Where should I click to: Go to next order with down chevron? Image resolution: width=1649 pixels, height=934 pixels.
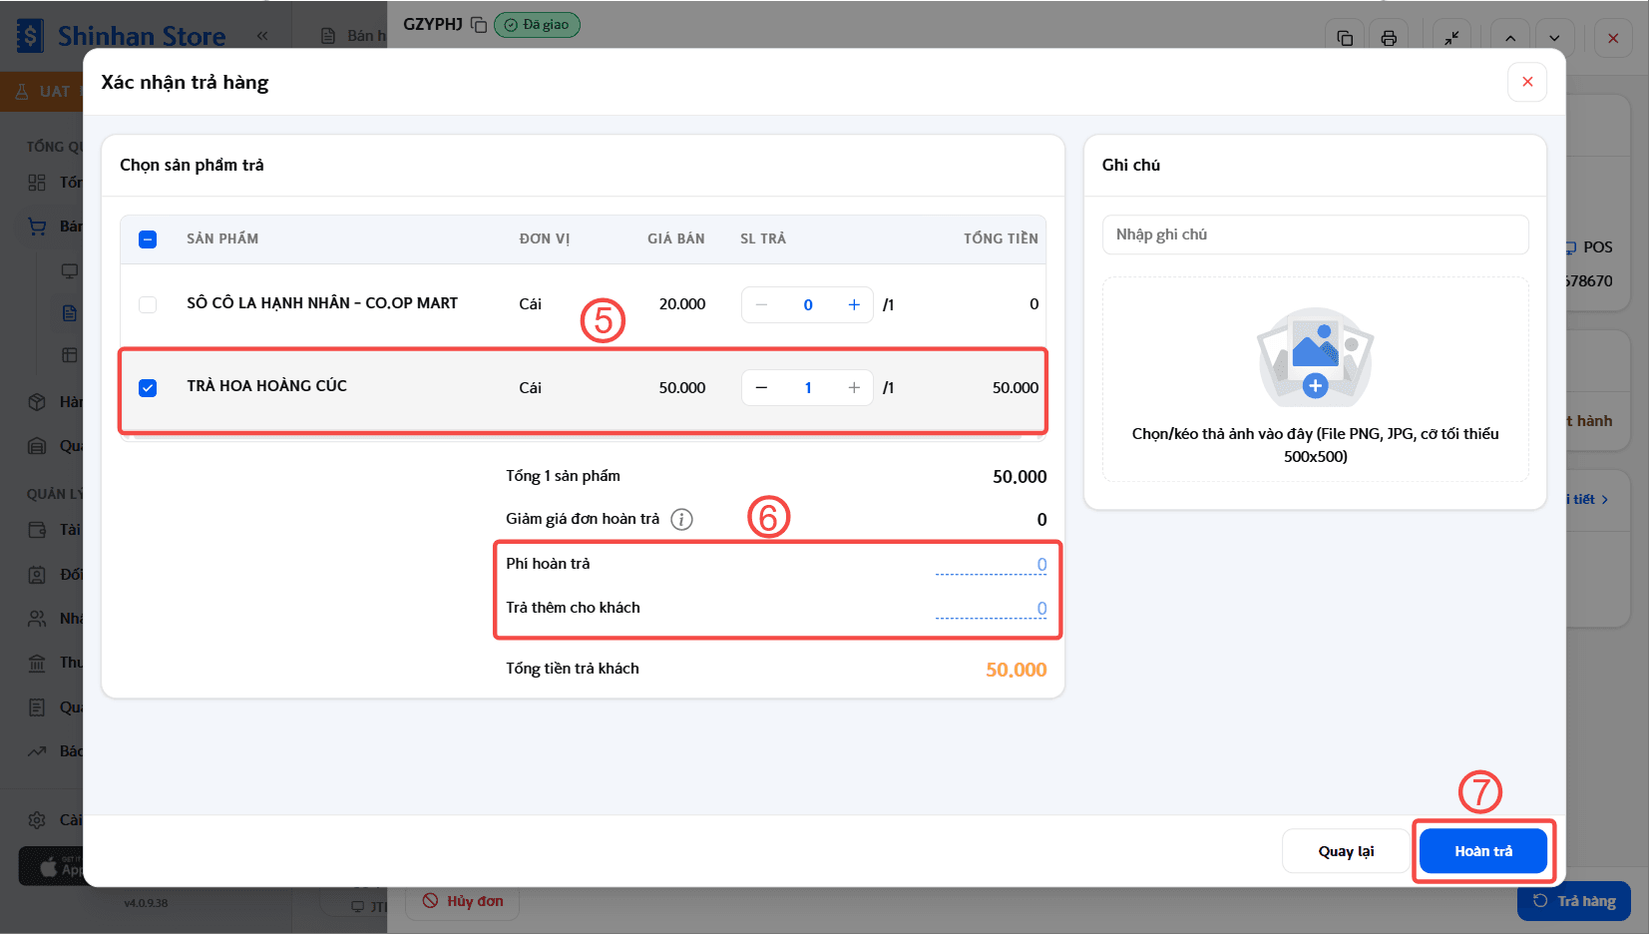coord(1554,38)
